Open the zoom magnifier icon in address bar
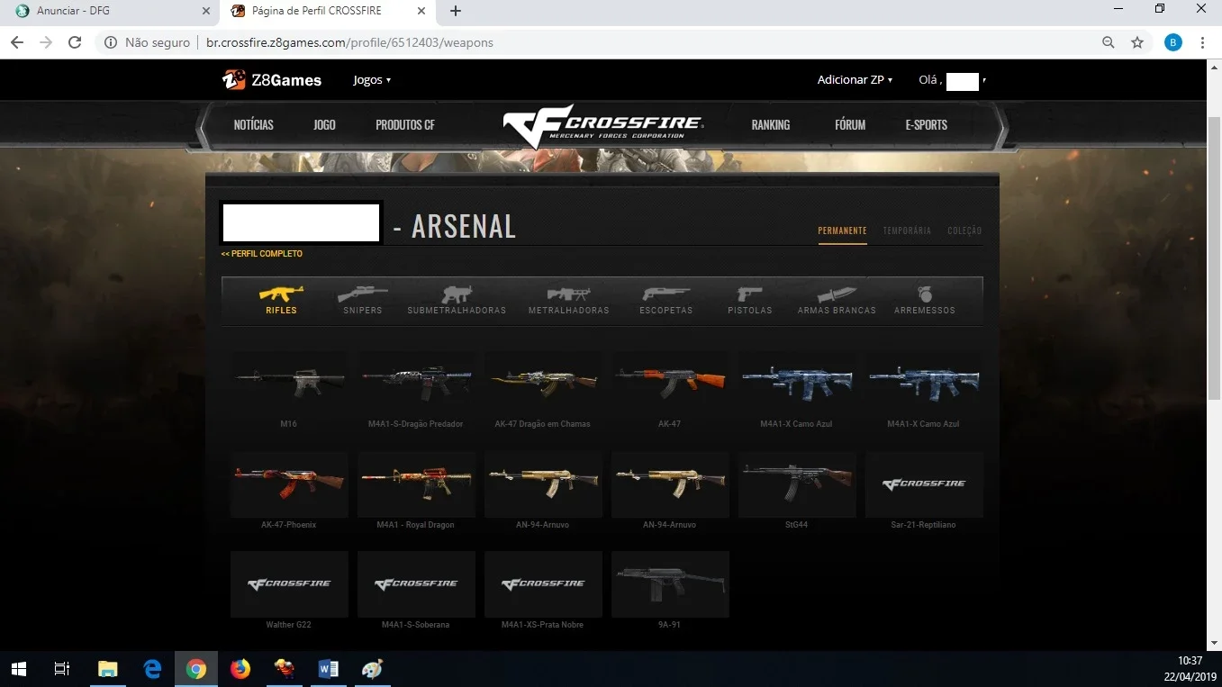Screen dimensions: 1222x687 [1109, 42]
